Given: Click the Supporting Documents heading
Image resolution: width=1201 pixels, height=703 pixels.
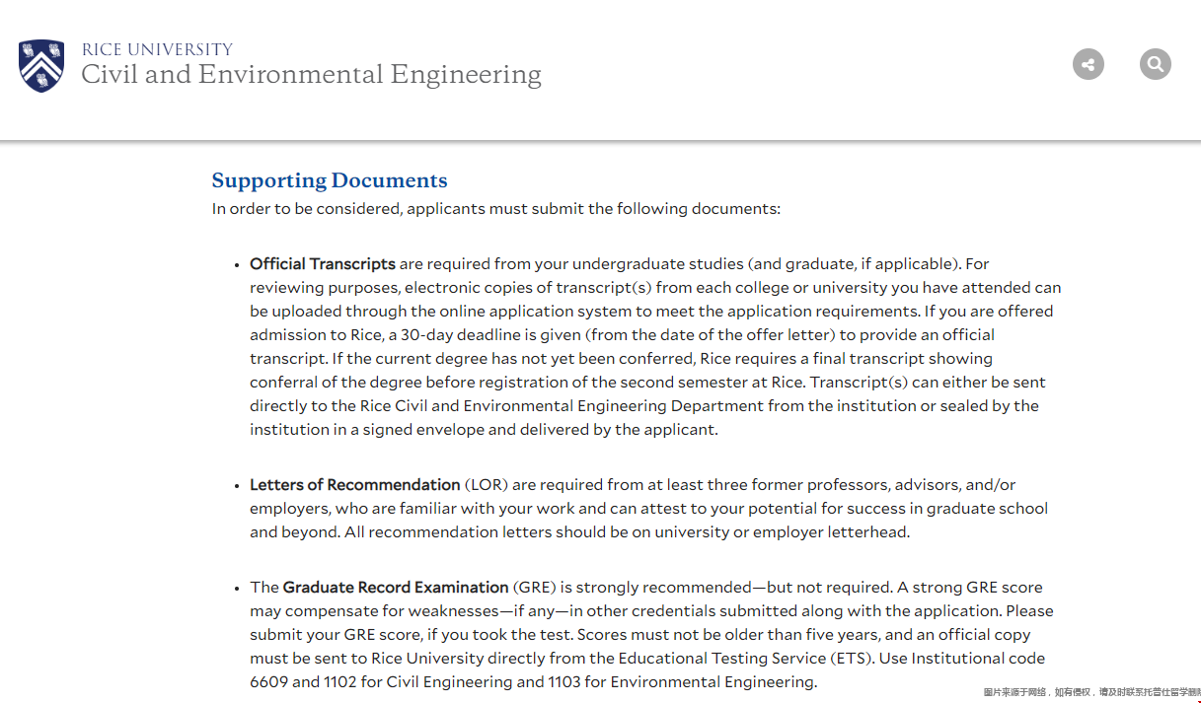Looking at the screenshot, I should click(330, 180).
